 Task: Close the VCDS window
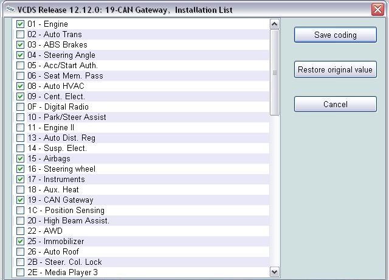point(377,10)
